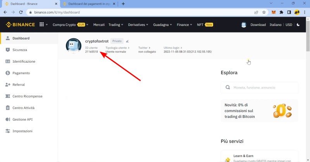Click the last login timestamp text
The image size is (310, 162).
188,52
